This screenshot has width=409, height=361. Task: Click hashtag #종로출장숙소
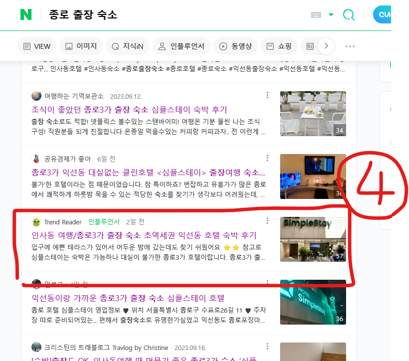(143, 69)
